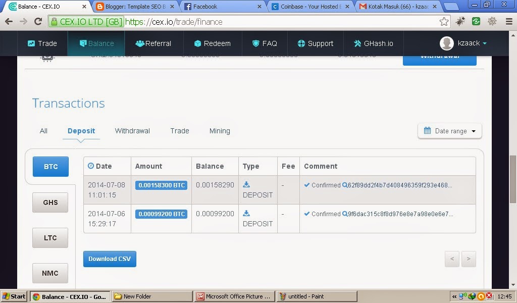Switch to Microsoft Office Picture taskbar item
Viewport: 517px width, 303px height.
point(234,296)
